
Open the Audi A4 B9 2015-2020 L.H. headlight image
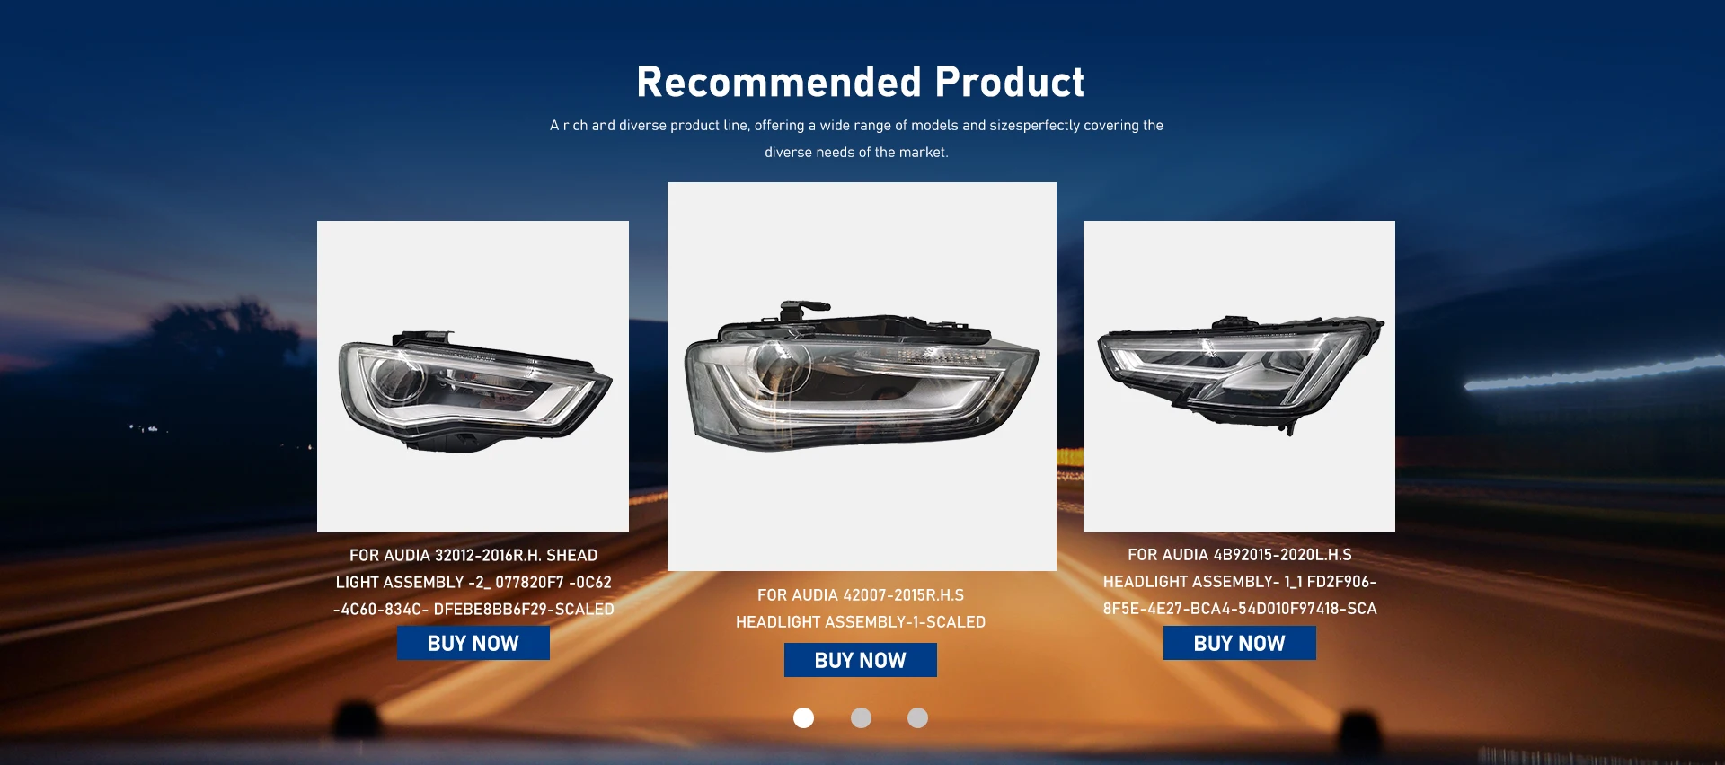[1239, 376]
